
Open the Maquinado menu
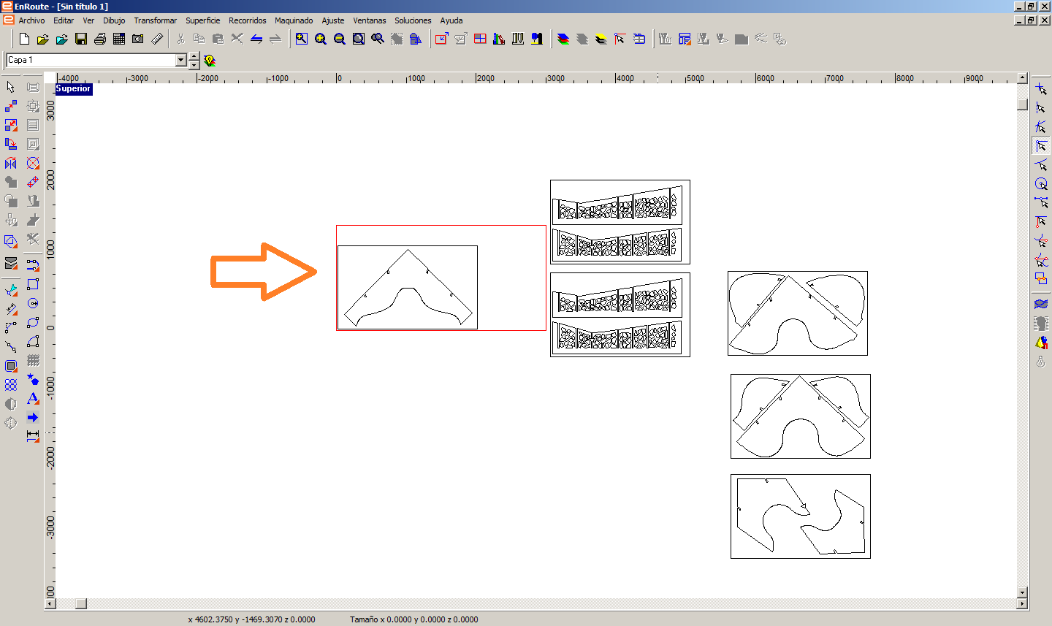(294, 20)
